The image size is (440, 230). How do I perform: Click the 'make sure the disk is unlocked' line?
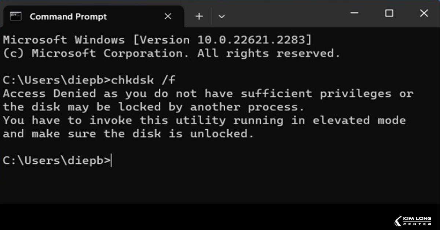tap(128, 134)
